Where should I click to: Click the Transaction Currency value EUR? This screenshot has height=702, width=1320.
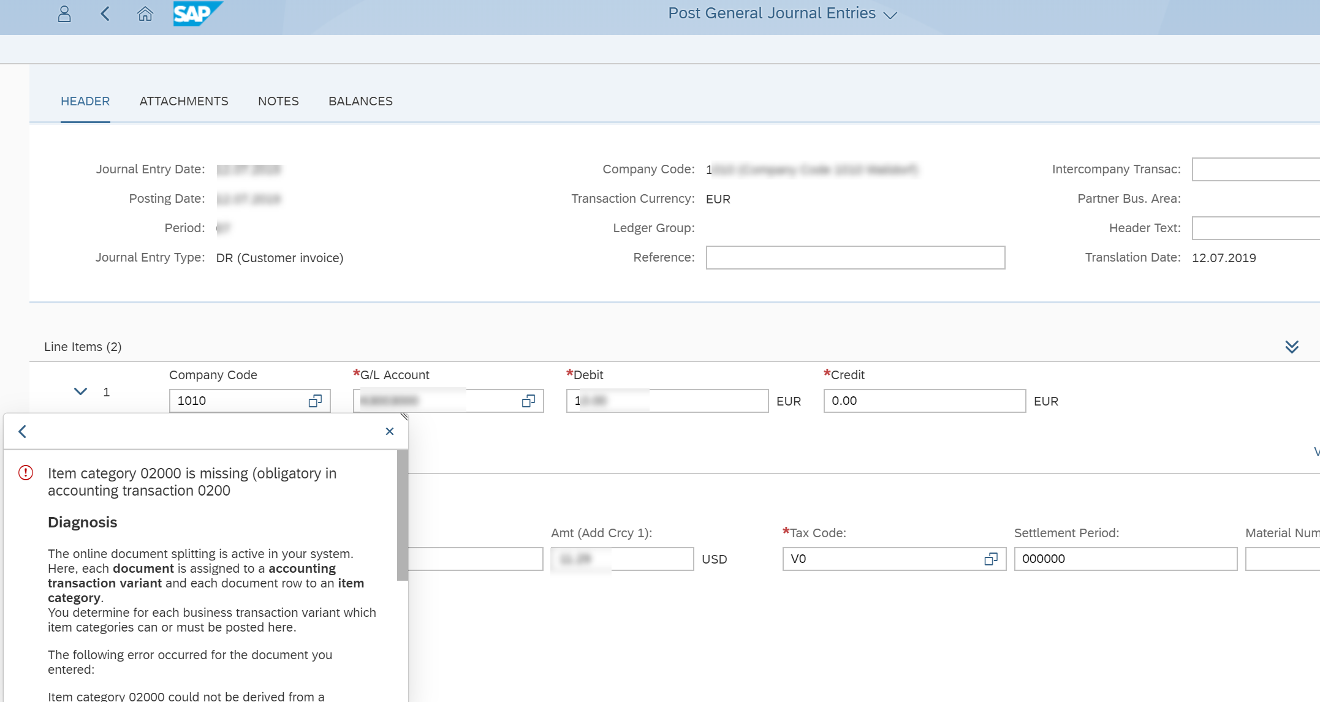tap(718, 199)
